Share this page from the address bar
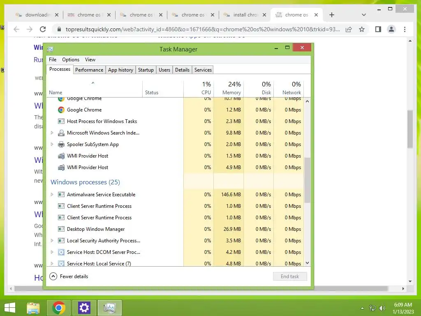The image size is (421, 316). (349, 29)
